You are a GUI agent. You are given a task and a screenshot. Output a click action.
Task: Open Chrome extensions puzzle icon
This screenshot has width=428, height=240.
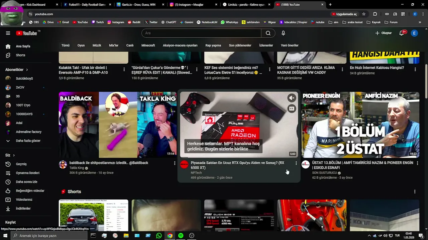(375, 14)
